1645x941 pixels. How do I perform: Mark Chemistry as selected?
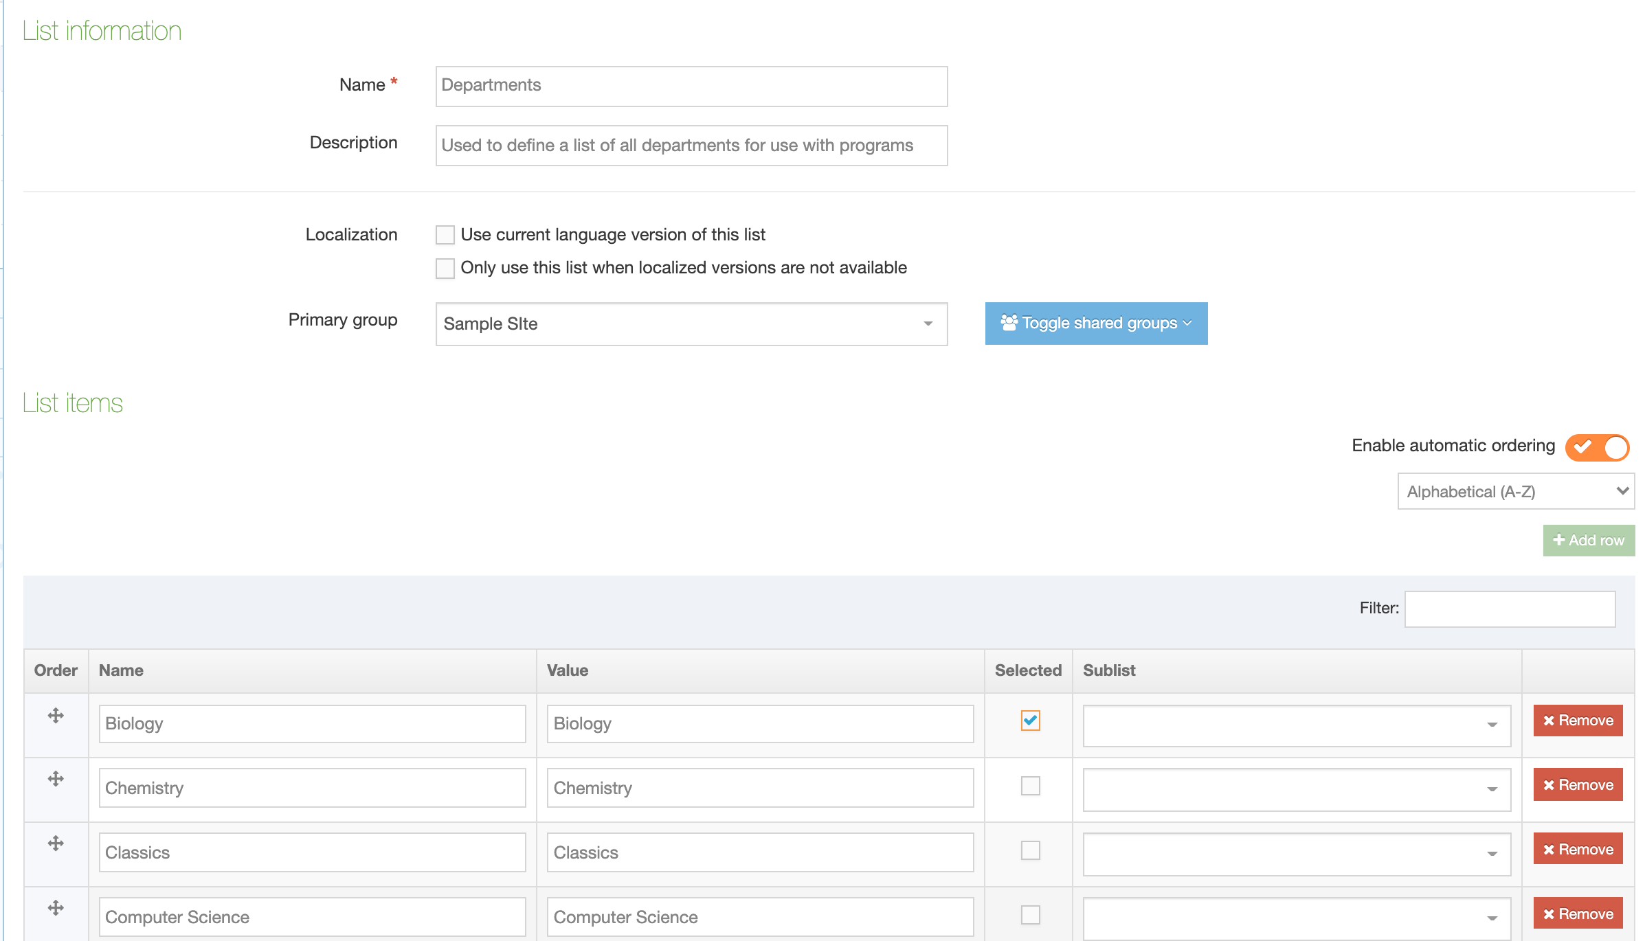pos(1030,786)
